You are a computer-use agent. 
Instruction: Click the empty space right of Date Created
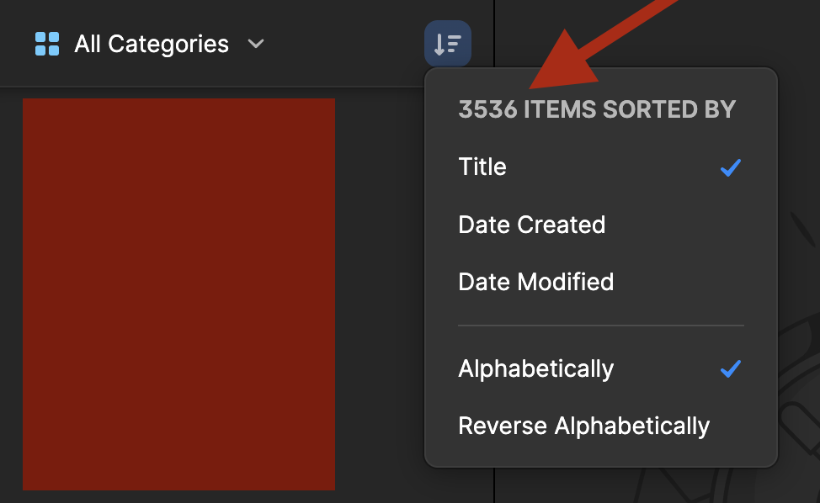click(674, 225)
